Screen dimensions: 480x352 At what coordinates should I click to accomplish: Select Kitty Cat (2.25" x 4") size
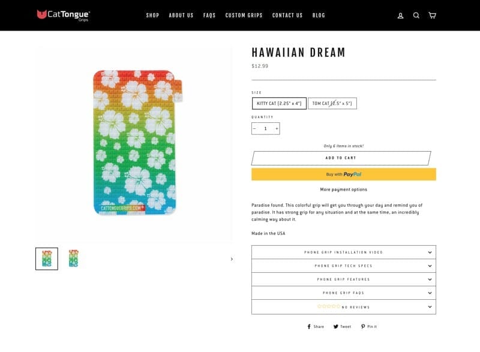[x=279, y=104]
